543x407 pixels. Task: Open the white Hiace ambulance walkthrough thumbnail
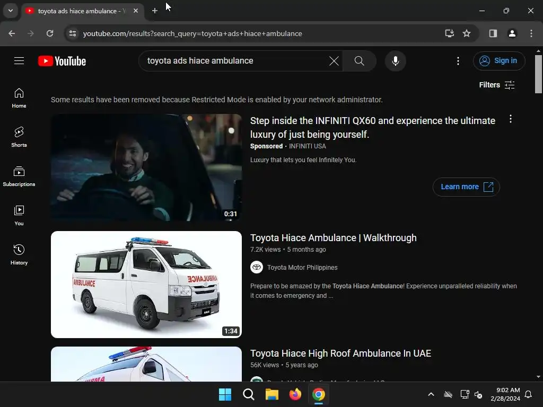(146, 285)
